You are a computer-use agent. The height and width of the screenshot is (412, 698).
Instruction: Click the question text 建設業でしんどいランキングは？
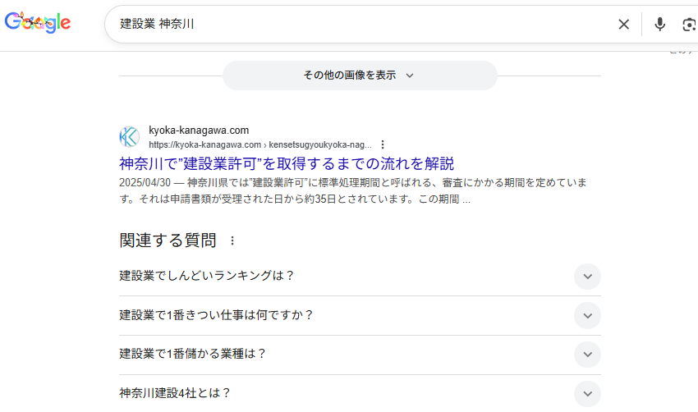[x=207, y=276]
